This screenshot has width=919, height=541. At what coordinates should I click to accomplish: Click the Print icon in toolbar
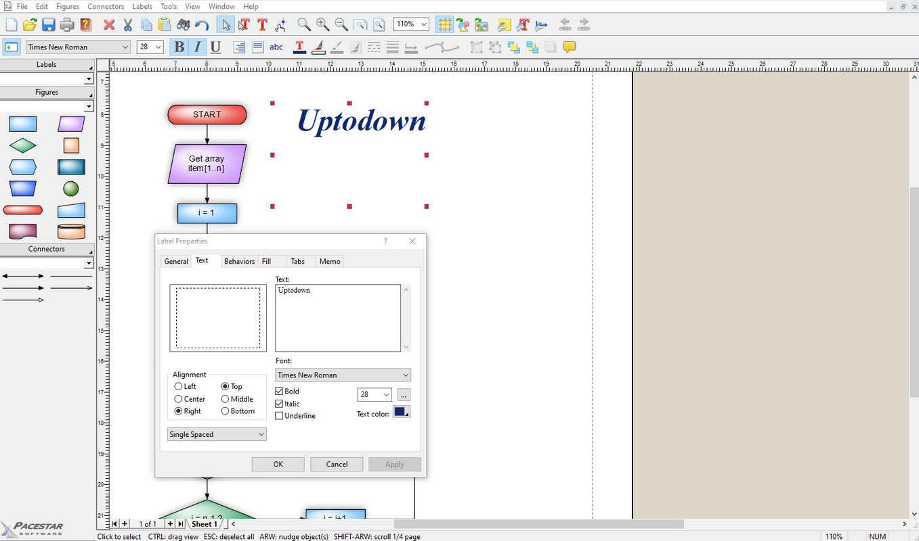click(x=66, y=25)
